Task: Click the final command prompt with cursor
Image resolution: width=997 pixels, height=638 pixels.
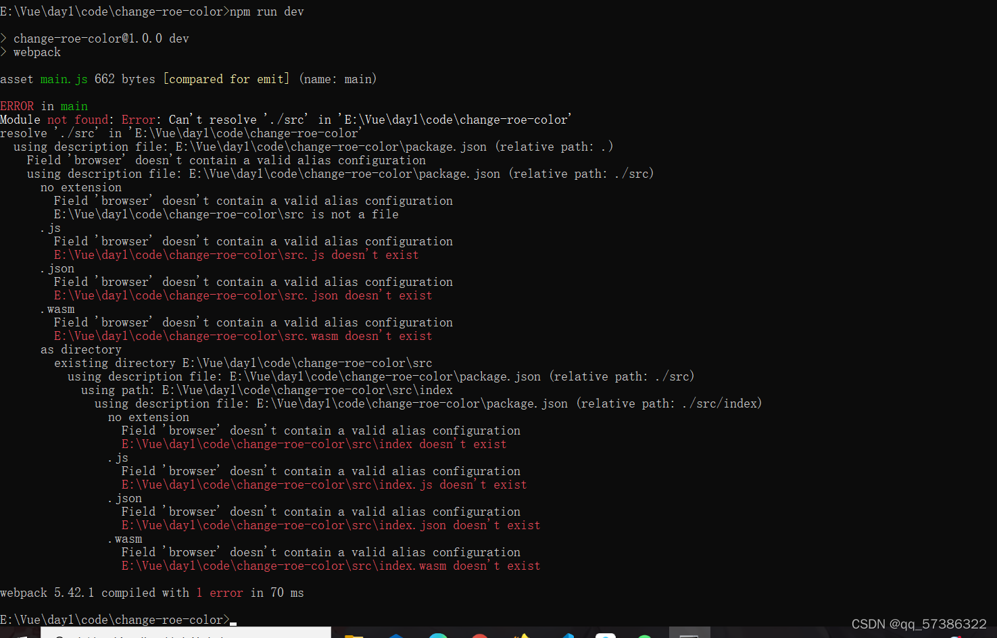Action: coord(118,620)
